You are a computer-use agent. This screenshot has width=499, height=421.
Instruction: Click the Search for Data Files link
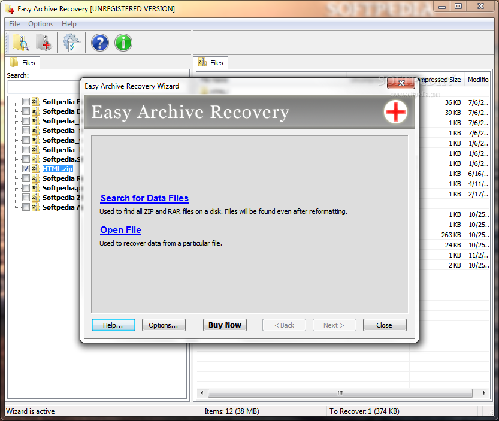[144, 198]
